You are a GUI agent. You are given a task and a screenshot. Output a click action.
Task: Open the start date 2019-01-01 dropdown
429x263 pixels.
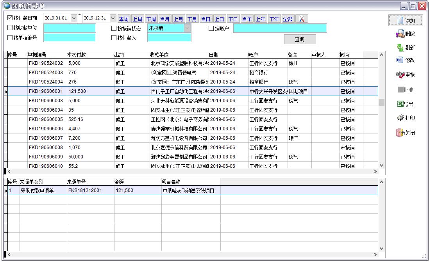74,18
